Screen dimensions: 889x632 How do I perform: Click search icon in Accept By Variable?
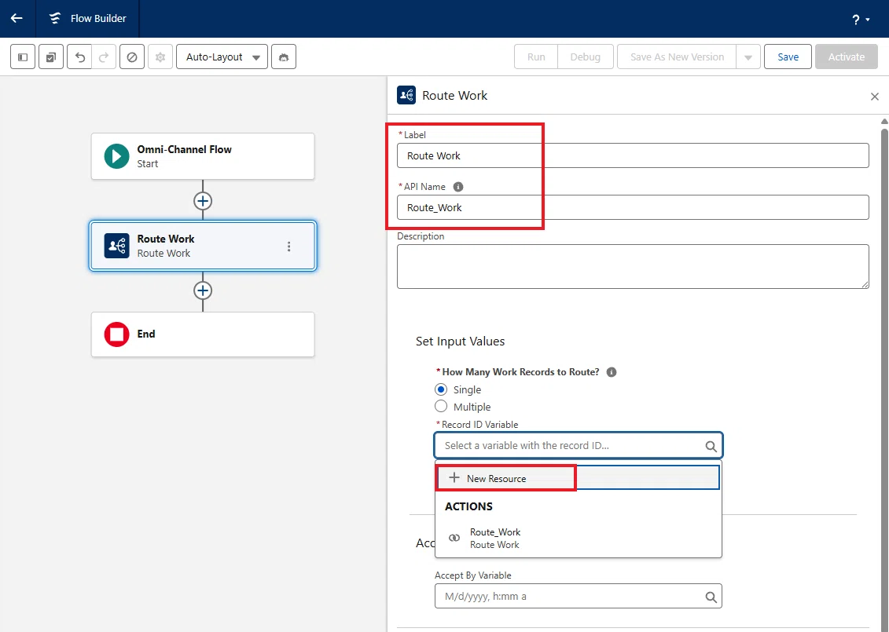711,597
